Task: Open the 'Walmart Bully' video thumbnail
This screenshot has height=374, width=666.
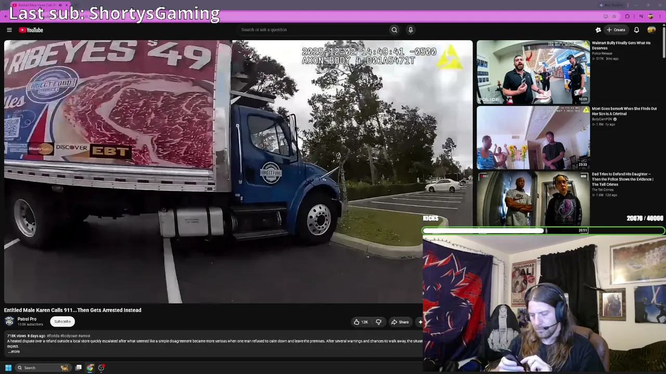Action: (533, 72)
